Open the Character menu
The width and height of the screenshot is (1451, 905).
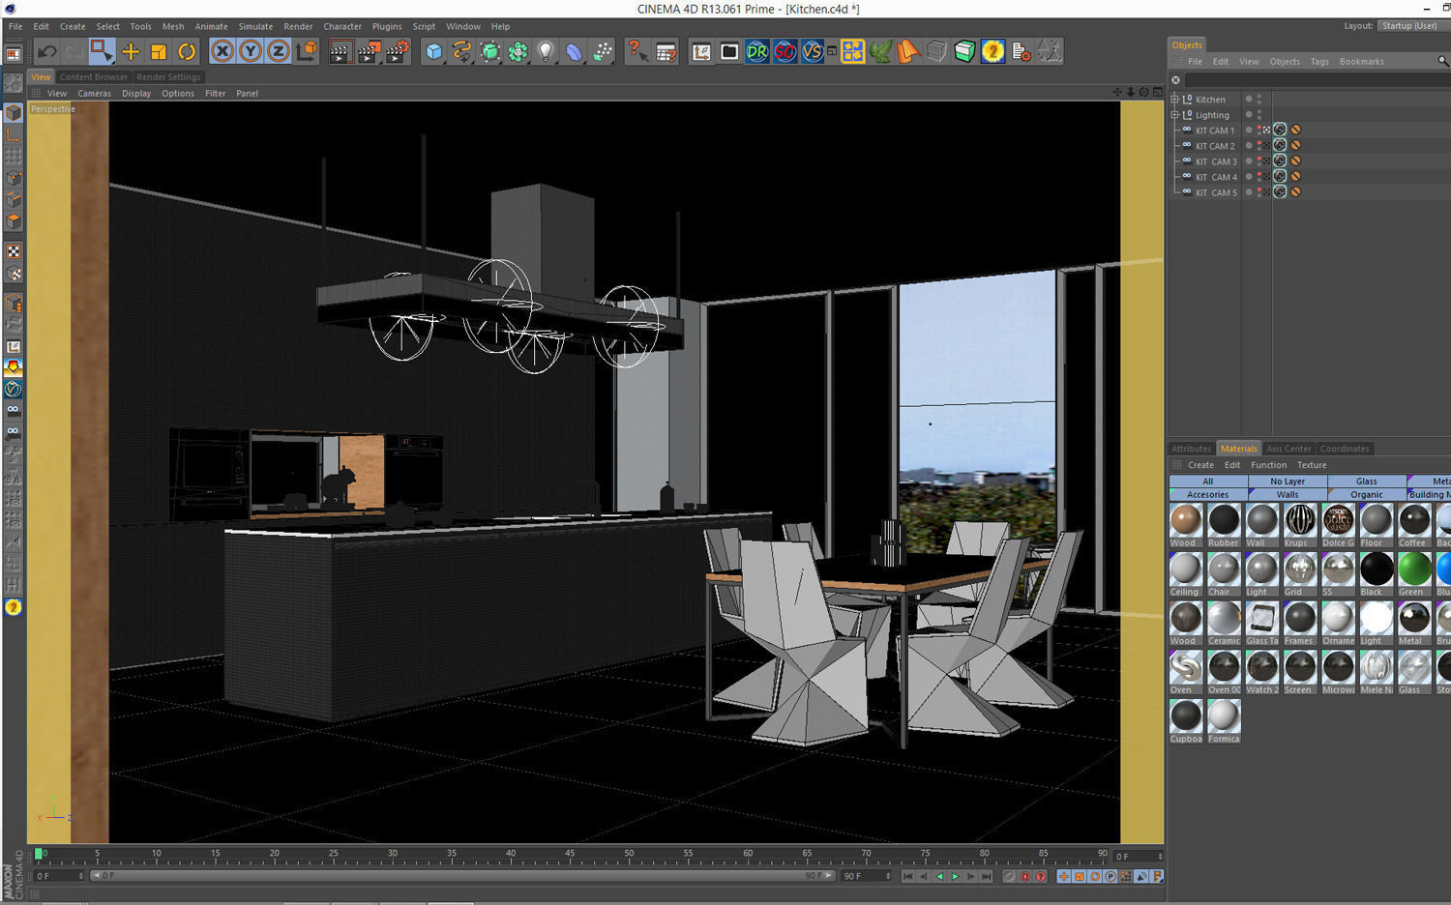click(x=342, y=26)
